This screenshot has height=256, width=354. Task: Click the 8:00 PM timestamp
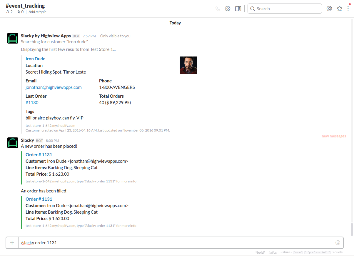click(x=52, y=141)
